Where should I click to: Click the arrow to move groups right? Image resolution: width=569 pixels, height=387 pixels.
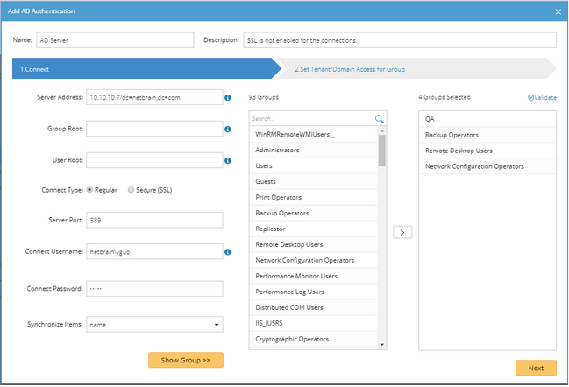point(402,232)
